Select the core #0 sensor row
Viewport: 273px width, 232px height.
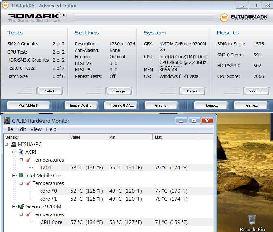point(126,191)
